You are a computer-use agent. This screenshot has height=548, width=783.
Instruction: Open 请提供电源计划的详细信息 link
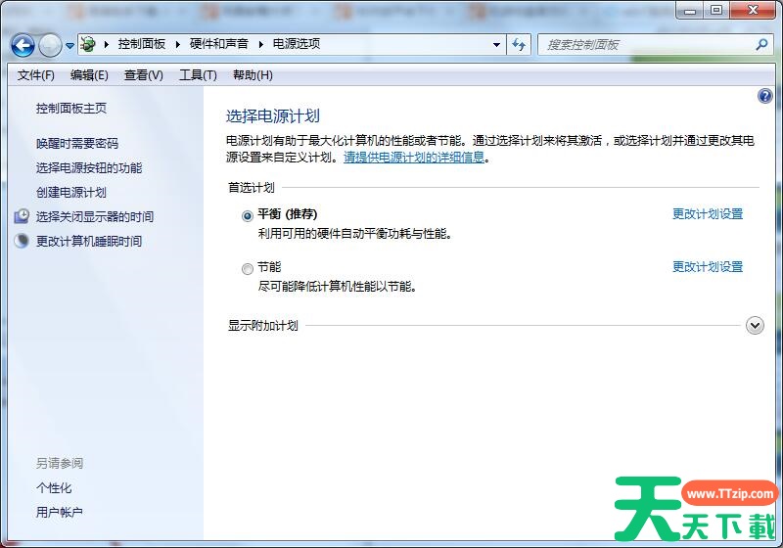click(414, 158)
